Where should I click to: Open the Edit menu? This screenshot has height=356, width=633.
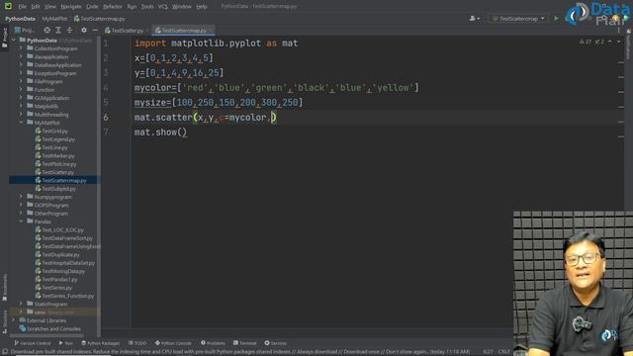pyautogui.click(x=36, y=7)
